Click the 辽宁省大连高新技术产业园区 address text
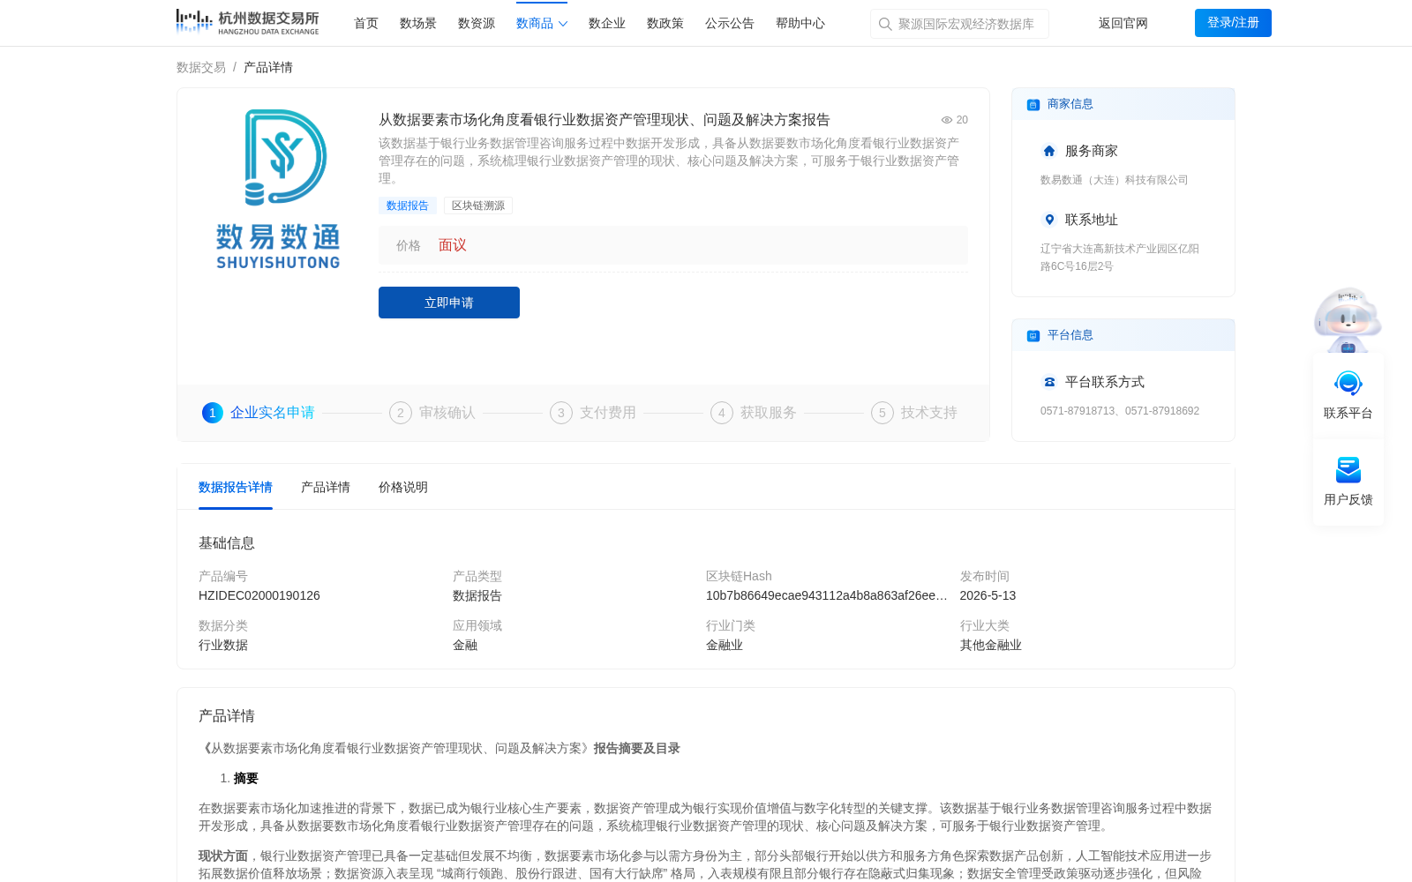This screenshot has width=1412, height=882. pyautogui.click(x=1120, y=258)
